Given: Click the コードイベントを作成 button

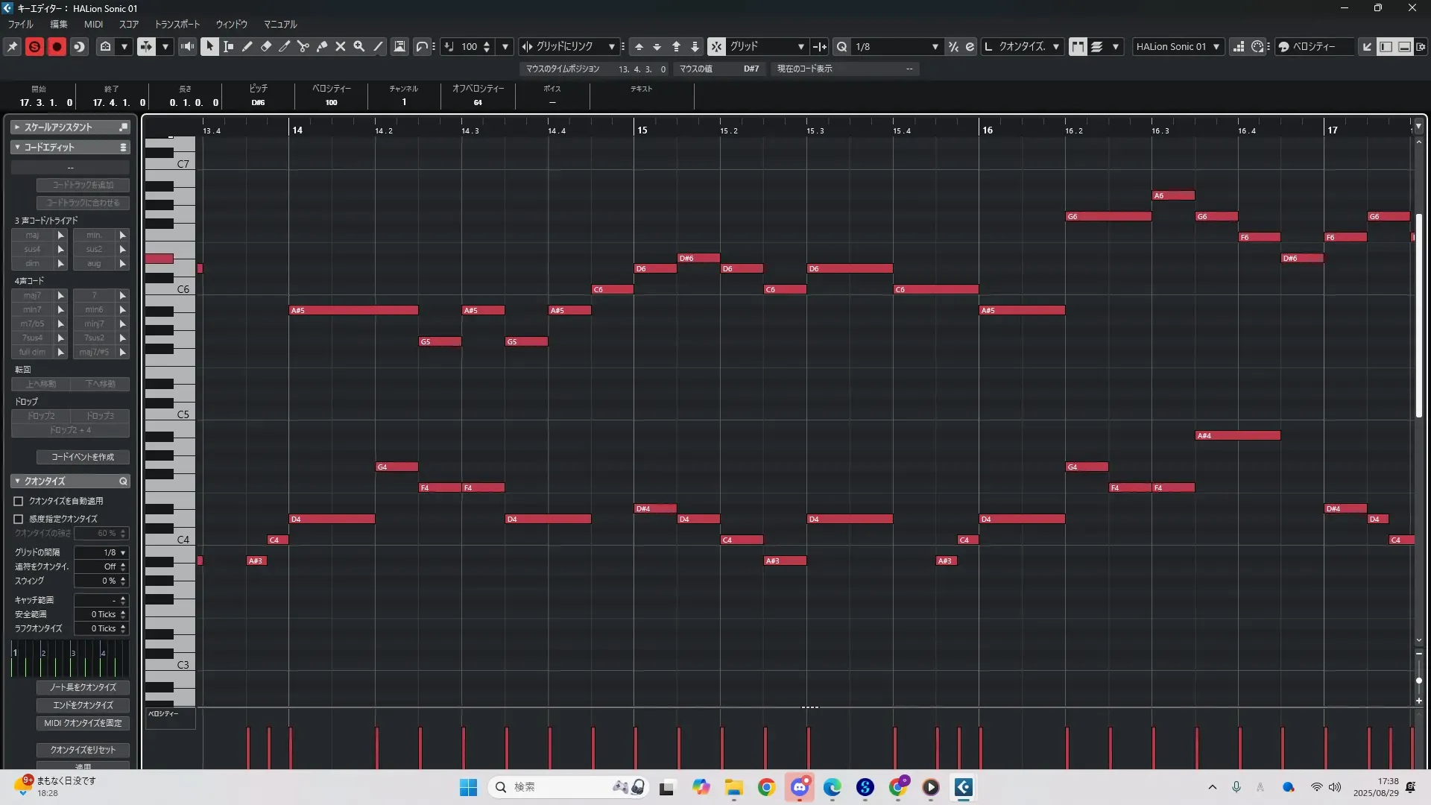Looking at the screenshot, I should pyautogui.click(x=83, y=457).
